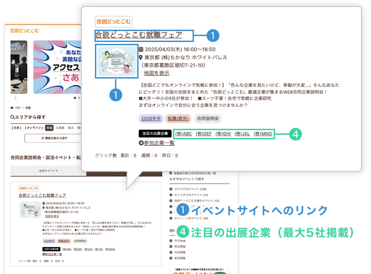
Task: Open the 合説どっとこむ就職フェア title link in popup
Action: (x=138, y=35)
